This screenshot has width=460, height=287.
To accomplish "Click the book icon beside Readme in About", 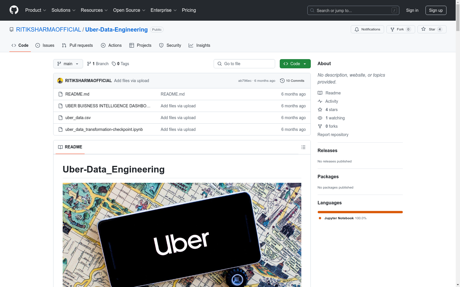I will (320, 93).
